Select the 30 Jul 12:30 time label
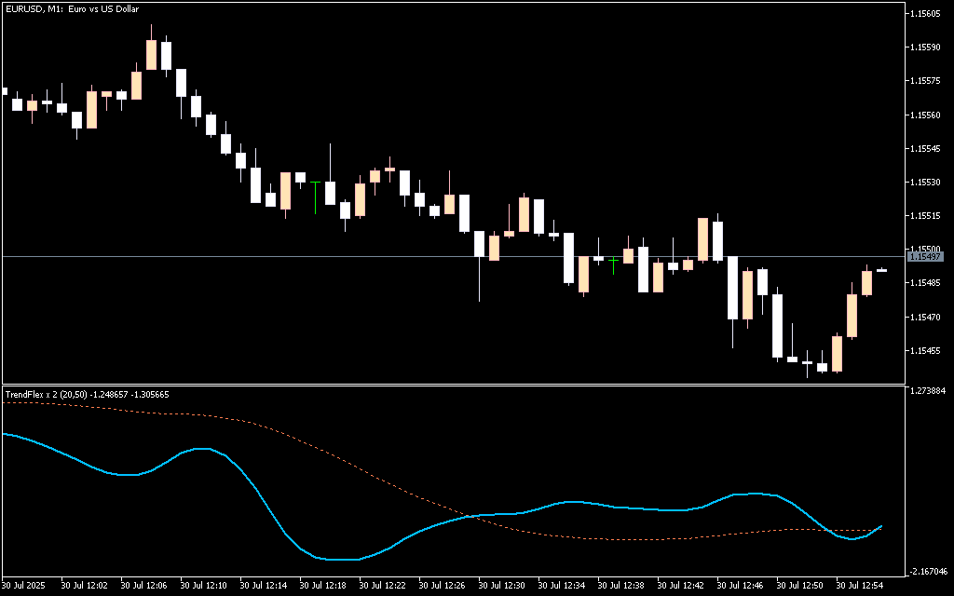954x596 pixels. pos(503,586)
